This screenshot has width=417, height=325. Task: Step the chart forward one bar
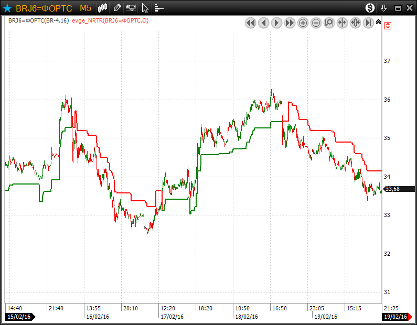pos(276,23)
